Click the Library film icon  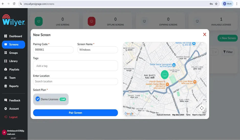pos(6,61)
